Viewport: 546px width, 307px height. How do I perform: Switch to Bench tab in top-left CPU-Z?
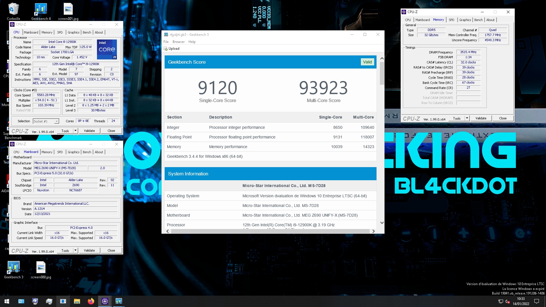pos(87,32)
